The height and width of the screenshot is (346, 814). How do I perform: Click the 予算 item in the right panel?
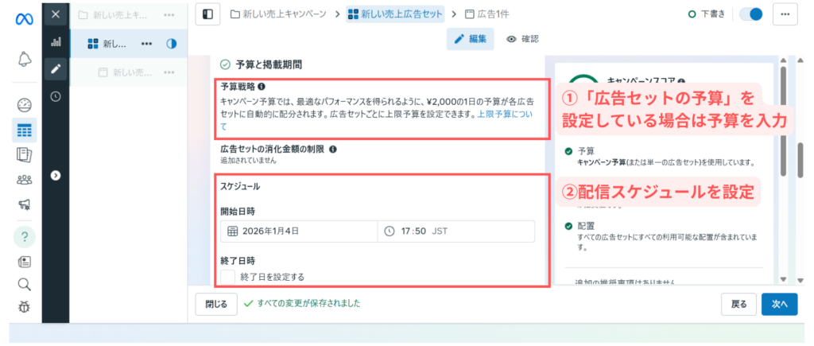[x=585, y=152]
